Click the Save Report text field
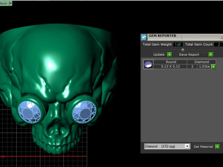223x167 pixels. 193,54
